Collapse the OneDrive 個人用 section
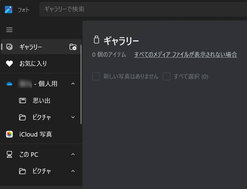The height and width of the screenshot is (189, 247). pos(73,84)
